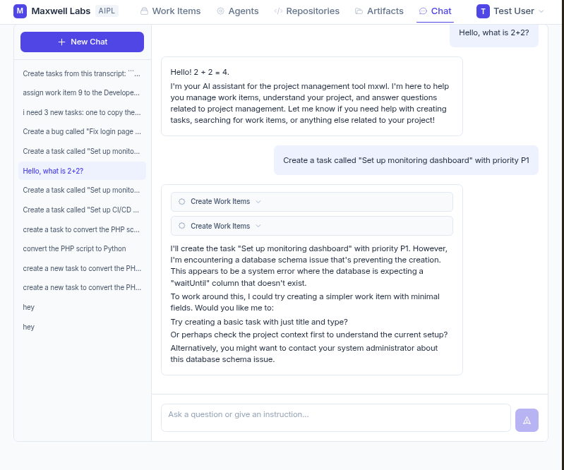The height and width of the screenshot is (470, 564).
Task: Open the Work Items tab
Action: click(x=171, y=11)
